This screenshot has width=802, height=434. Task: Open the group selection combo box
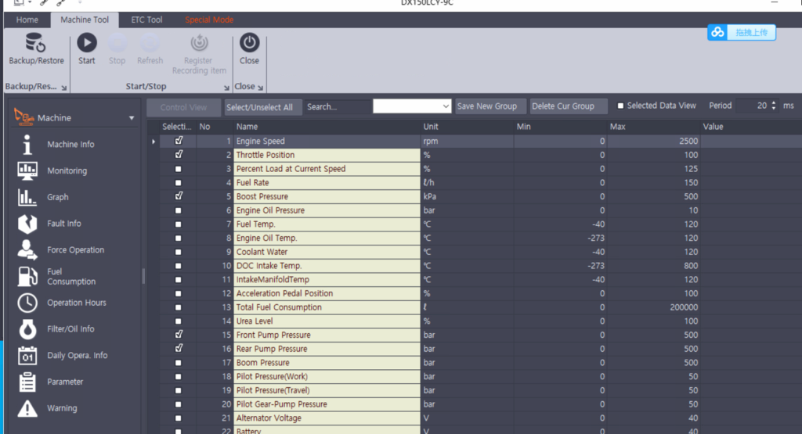[x=412, y=106]
